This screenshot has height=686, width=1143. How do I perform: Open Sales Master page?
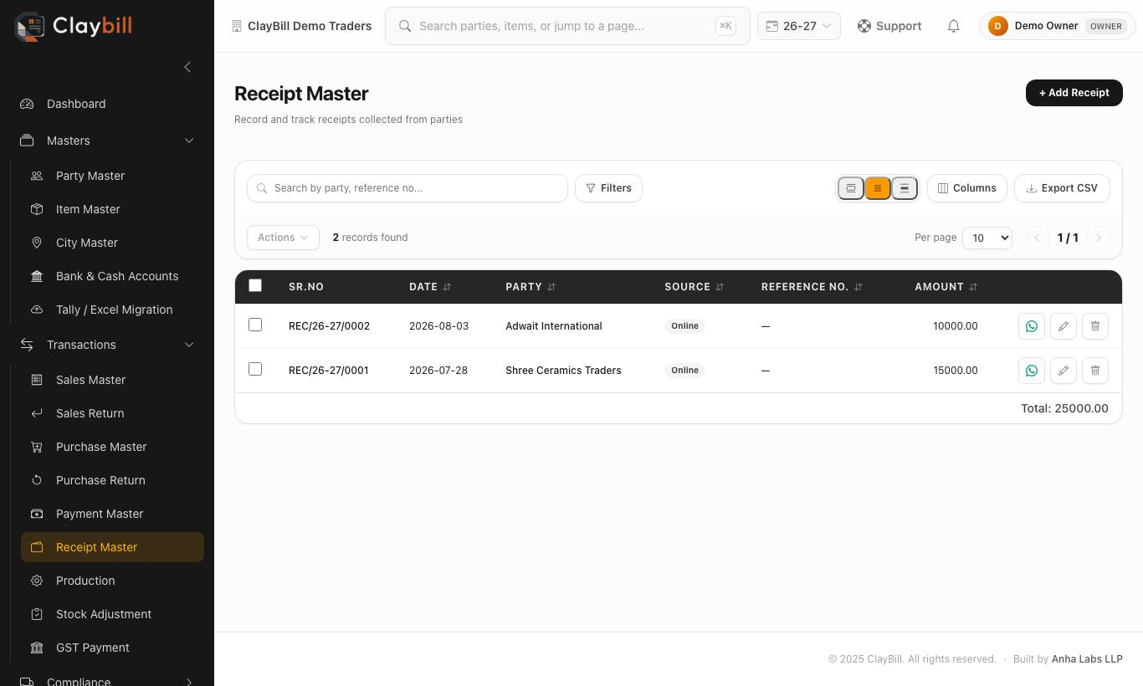(x=112, y=380)
